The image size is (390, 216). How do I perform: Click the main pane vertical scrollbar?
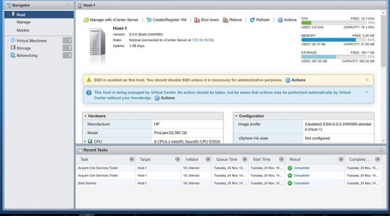(383, 41)
